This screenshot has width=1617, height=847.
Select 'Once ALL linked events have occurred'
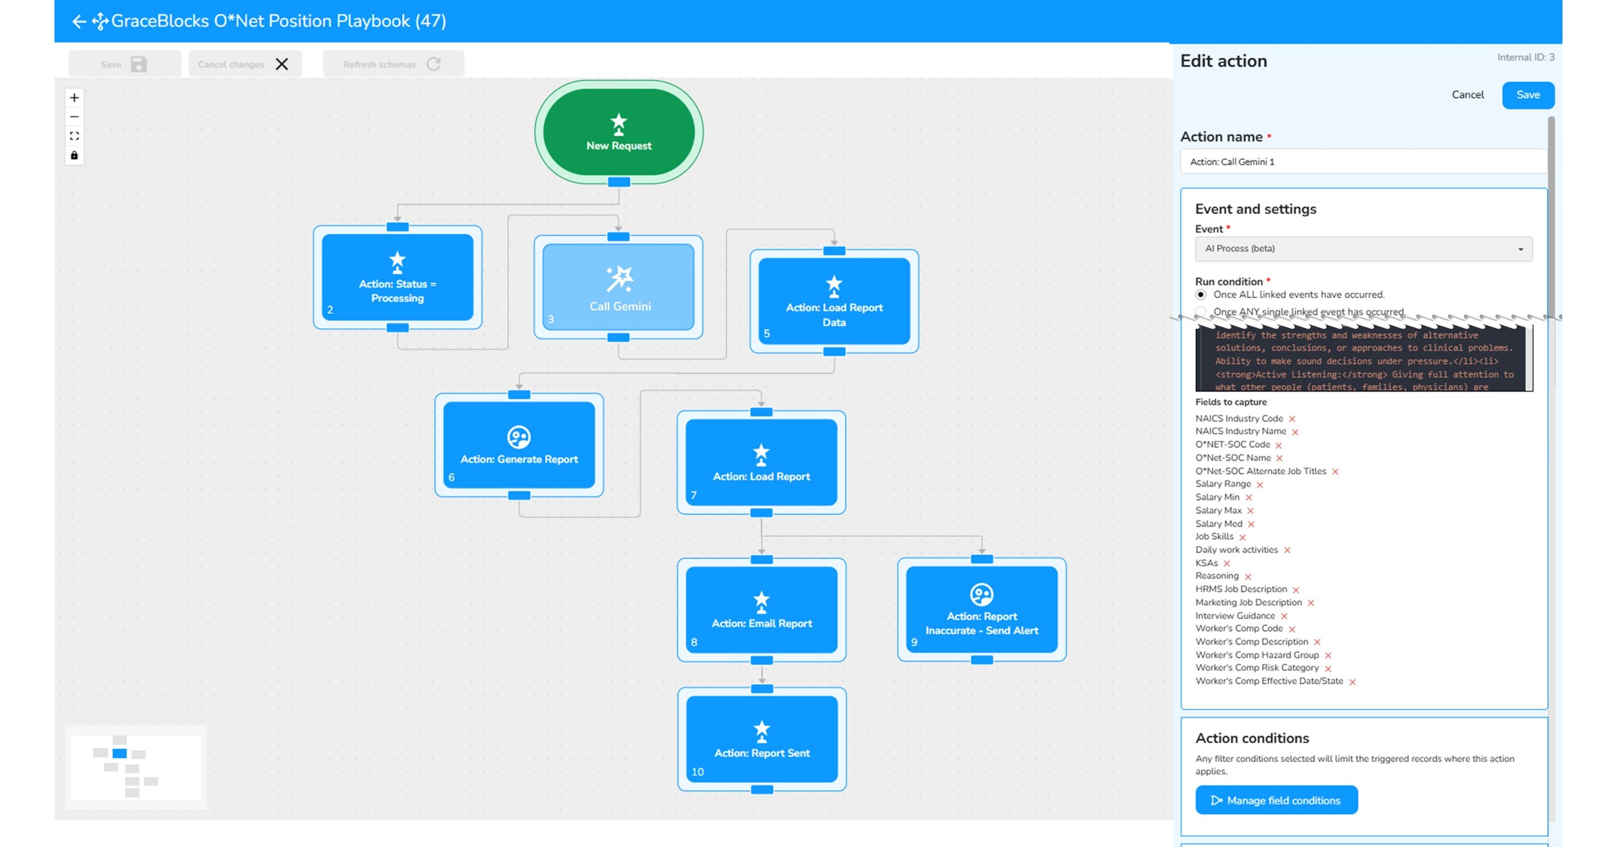[1201, 294]
